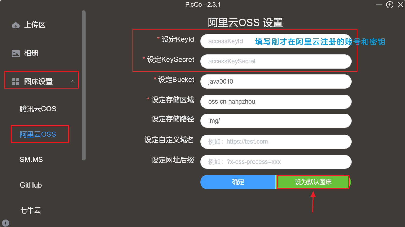
Task: Click the storage region field oss-cn-hangzhou
Action: (x=276, y=102)
